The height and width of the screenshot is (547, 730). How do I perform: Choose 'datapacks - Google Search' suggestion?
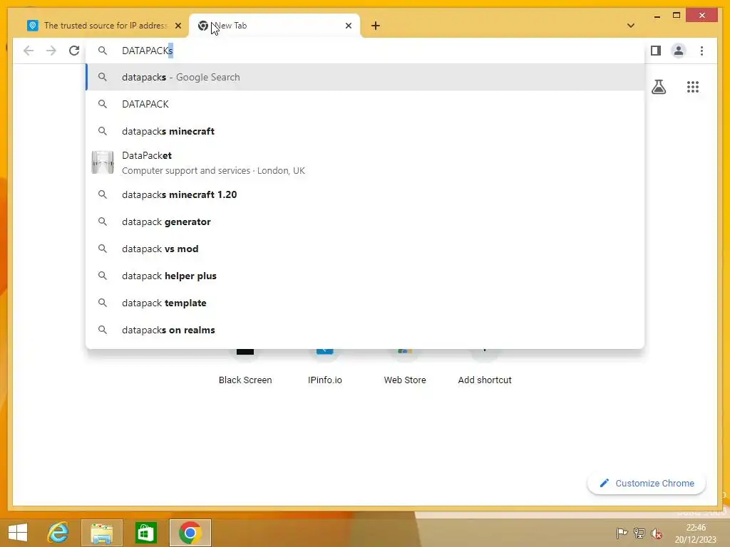coord(366,77)
